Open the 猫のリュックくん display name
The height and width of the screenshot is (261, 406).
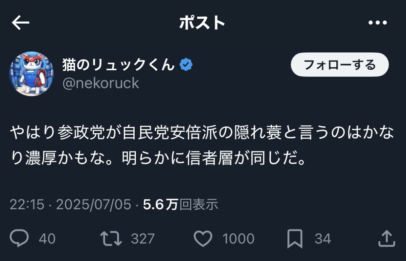click(118, 64)
